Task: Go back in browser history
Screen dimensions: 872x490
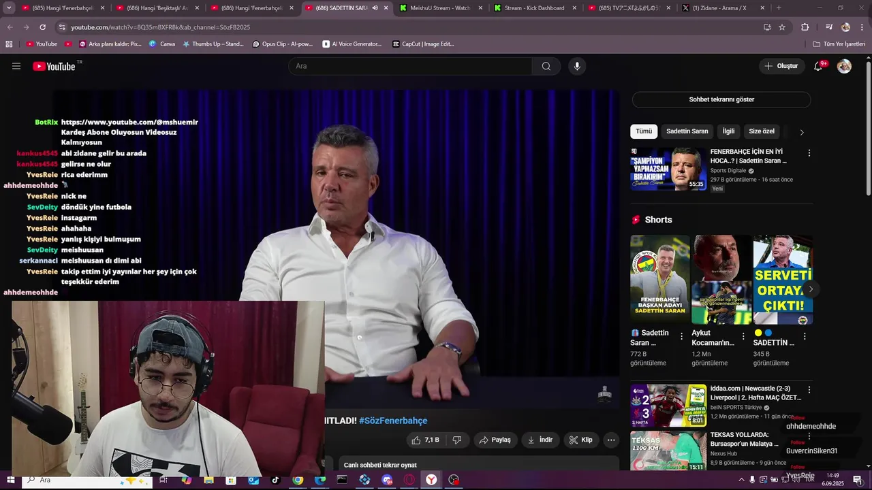Action: tap(10, 27)
